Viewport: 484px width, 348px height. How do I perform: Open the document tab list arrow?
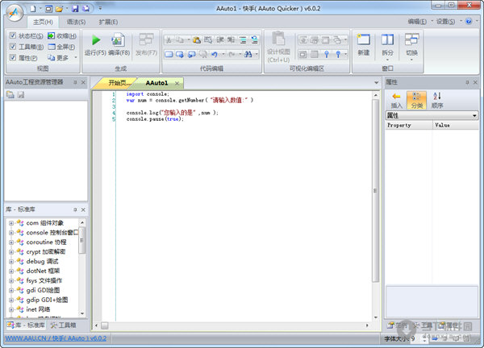pyautogui.click(x=376, y=83)
